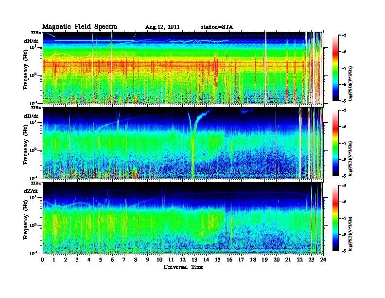Click the -9 tick on dZ/dt color bar
This screenshot has height=298, width=385.
pos(344,251)
